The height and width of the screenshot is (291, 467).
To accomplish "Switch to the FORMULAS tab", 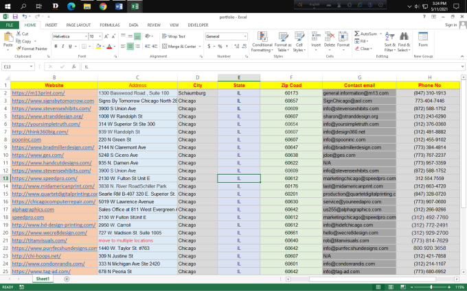I will tap(110, 25).
